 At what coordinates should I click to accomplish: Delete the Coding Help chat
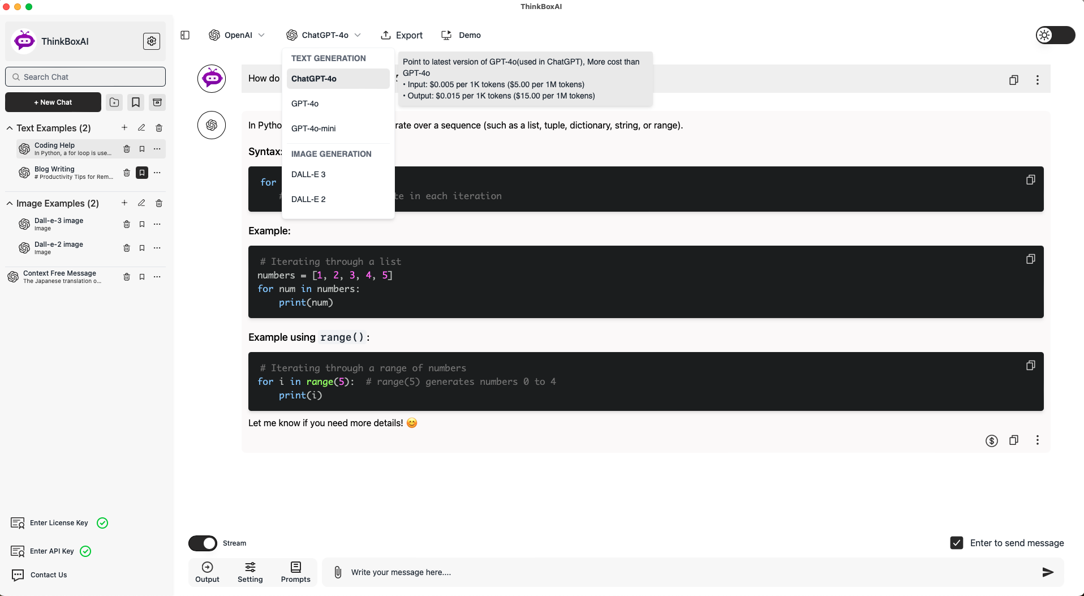tap(127, 149)
